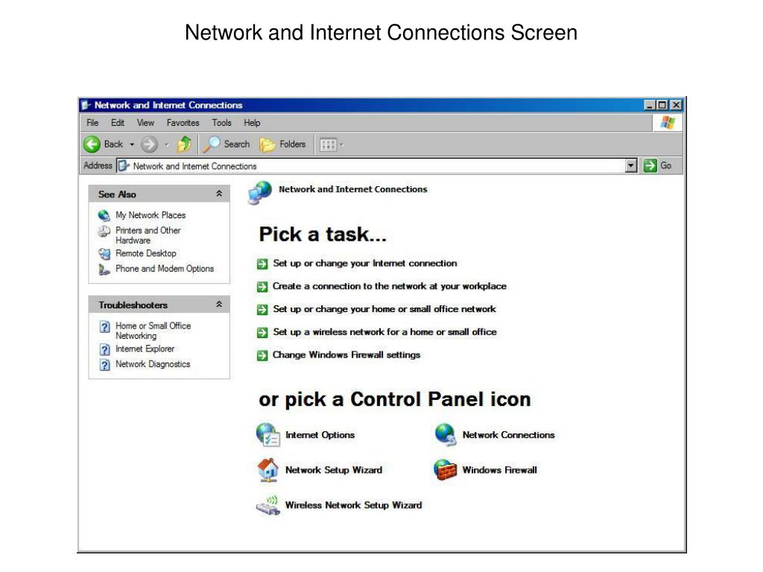Go up one folder level icon
The image size is (763, 572).
(185, 144)
